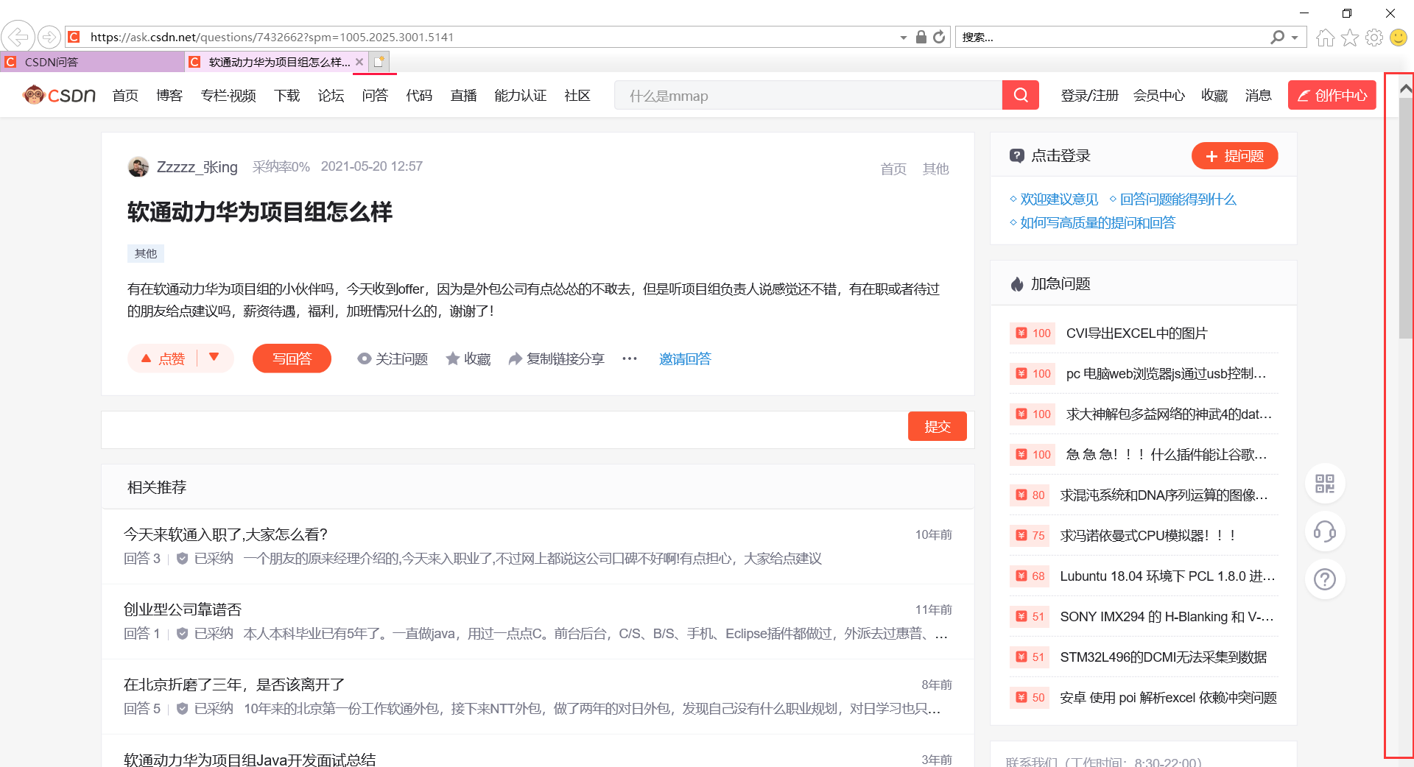
Task: Click the downvote triangle next to 点赞
Action: point(214,357)
